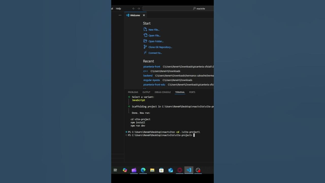Open the Ports panel tab
The width and height of the screenshot is (325, 183).
coord(192,92)
